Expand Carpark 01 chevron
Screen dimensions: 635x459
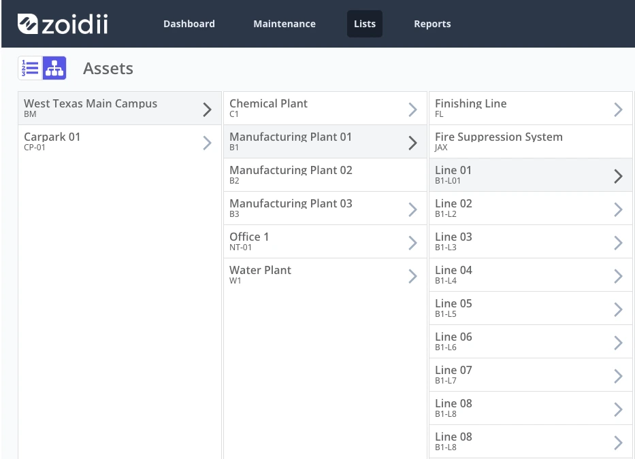point(207,143)
